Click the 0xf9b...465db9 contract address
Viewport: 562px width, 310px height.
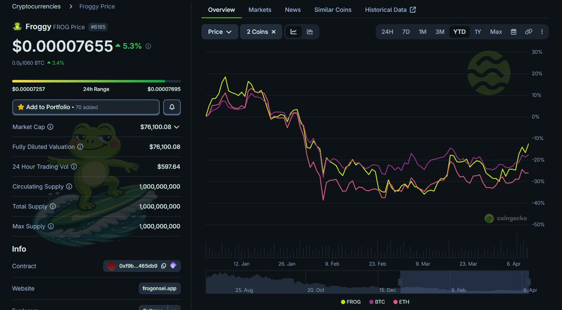[138, 266]
